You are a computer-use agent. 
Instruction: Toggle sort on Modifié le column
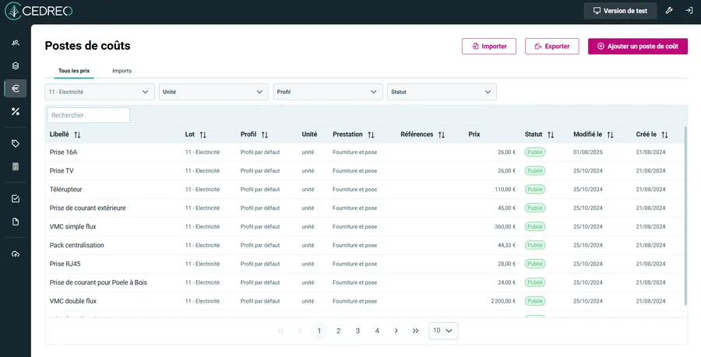(x=610, y=135)
